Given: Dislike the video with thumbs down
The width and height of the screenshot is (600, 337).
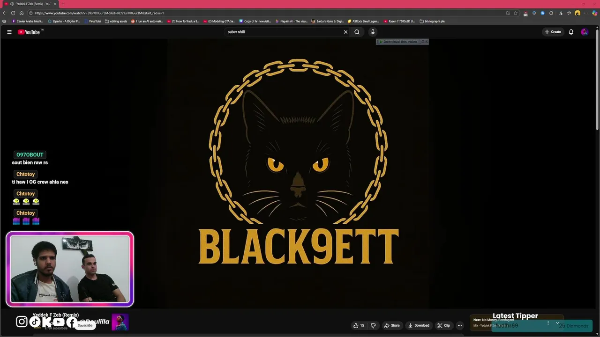Looking at the screenshot, I should 373,325.
